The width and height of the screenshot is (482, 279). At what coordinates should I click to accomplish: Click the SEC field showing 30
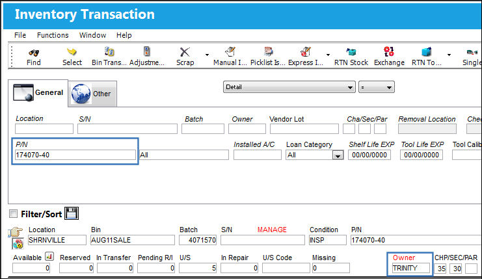pos(455,269)
